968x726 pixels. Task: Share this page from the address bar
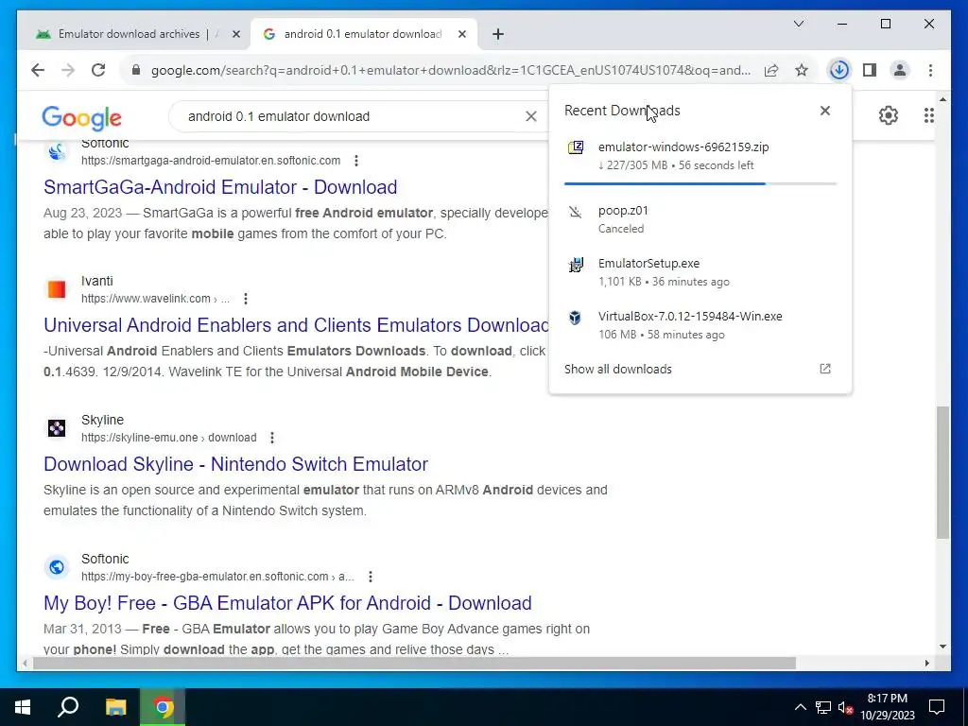tap(771, 70)
